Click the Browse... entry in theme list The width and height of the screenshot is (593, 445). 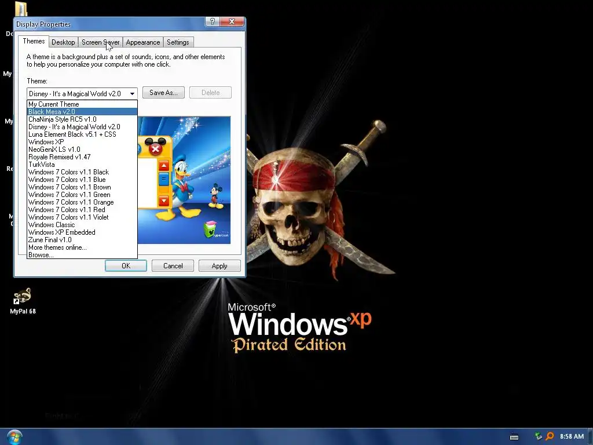(82, 255)
